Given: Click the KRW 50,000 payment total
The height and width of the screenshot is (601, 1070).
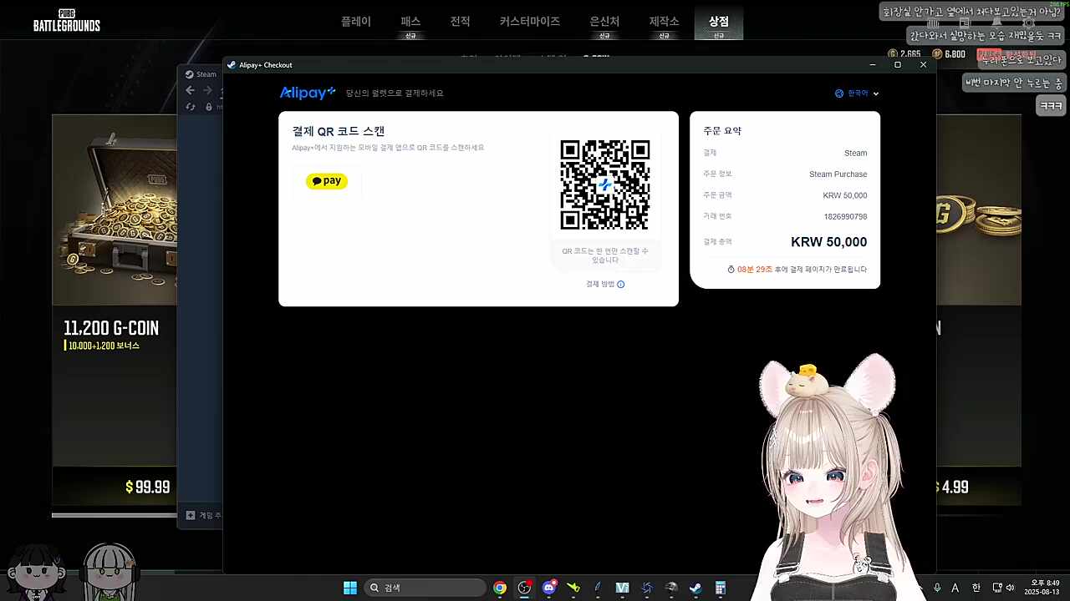Looking at the screenshot, I should [x=828, y=242].
